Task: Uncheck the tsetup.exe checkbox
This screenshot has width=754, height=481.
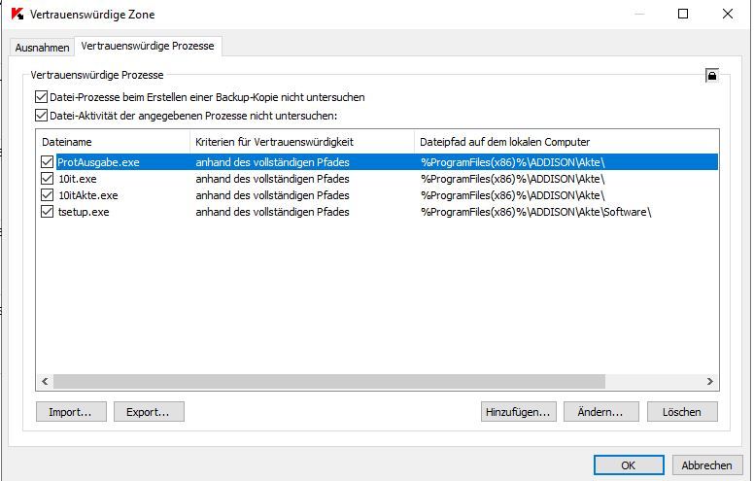Action: coord(47,212)
